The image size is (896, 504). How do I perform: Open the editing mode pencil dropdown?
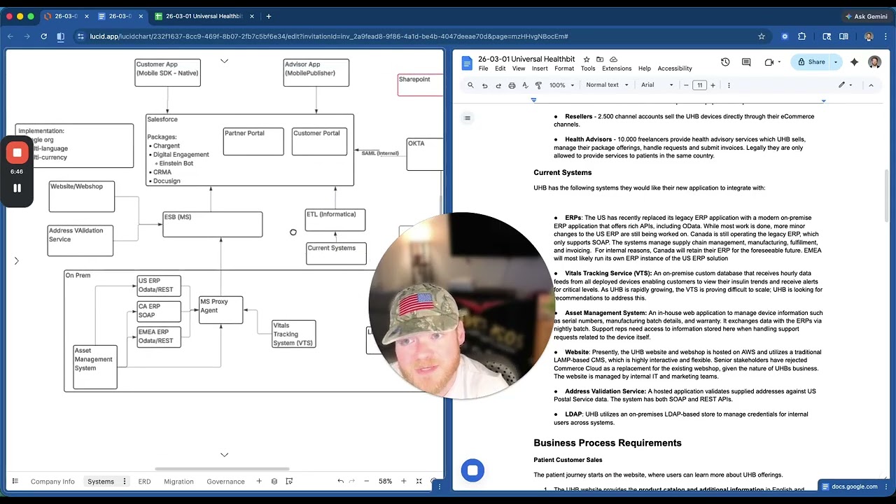click(x=846, y=85)
